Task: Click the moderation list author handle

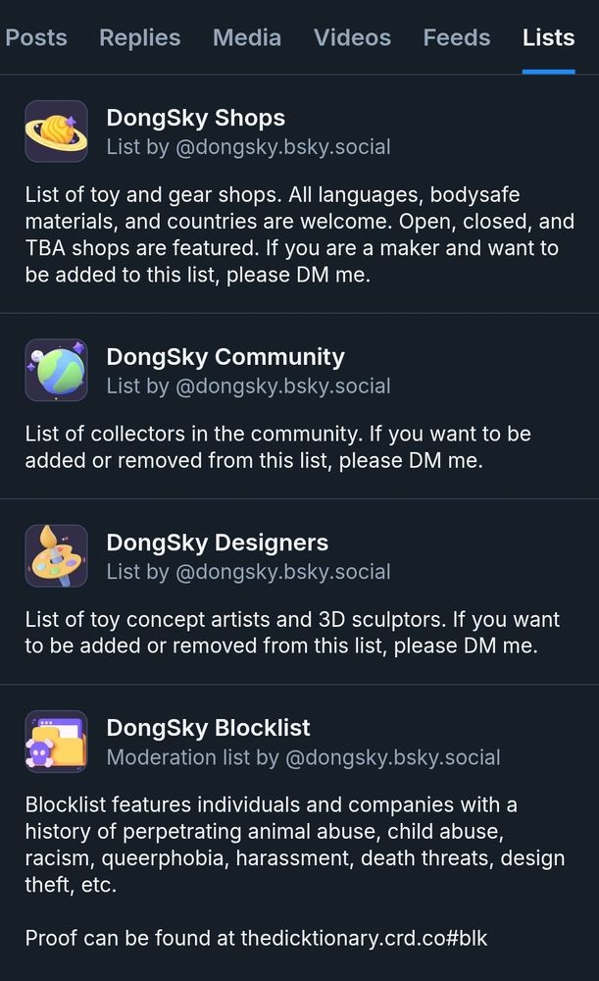Action: [x=392, y=757]
